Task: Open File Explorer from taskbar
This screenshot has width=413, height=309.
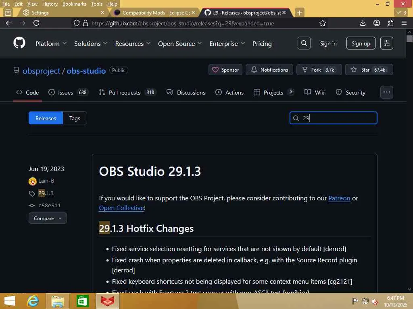Action: tap(57, 301)
